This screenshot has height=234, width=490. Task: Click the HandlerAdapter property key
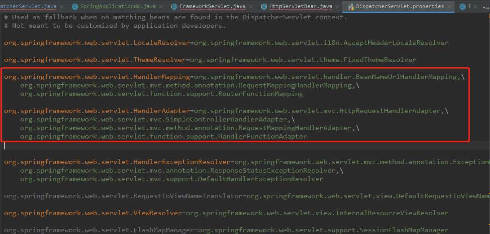point(97,111)
